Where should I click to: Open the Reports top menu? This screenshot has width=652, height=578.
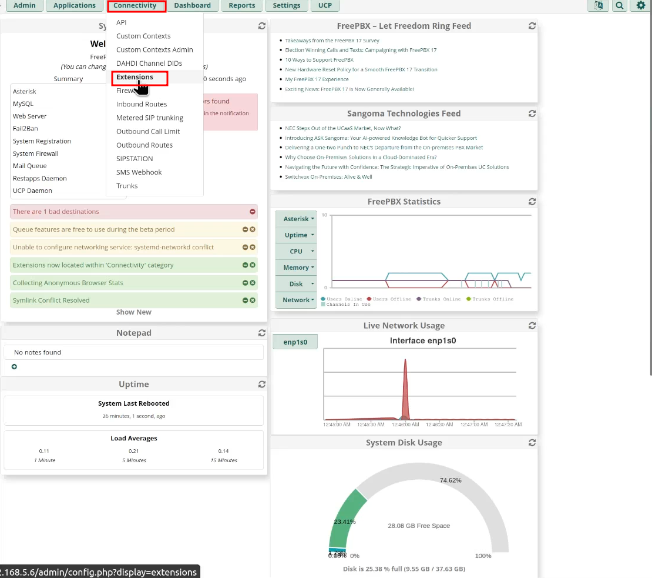241,5
